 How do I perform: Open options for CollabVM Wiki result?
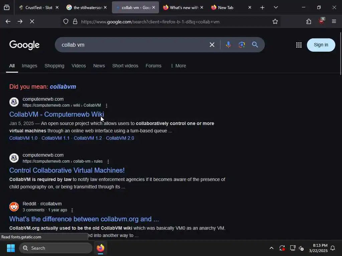pyautogui.click(x=107, y=106)
